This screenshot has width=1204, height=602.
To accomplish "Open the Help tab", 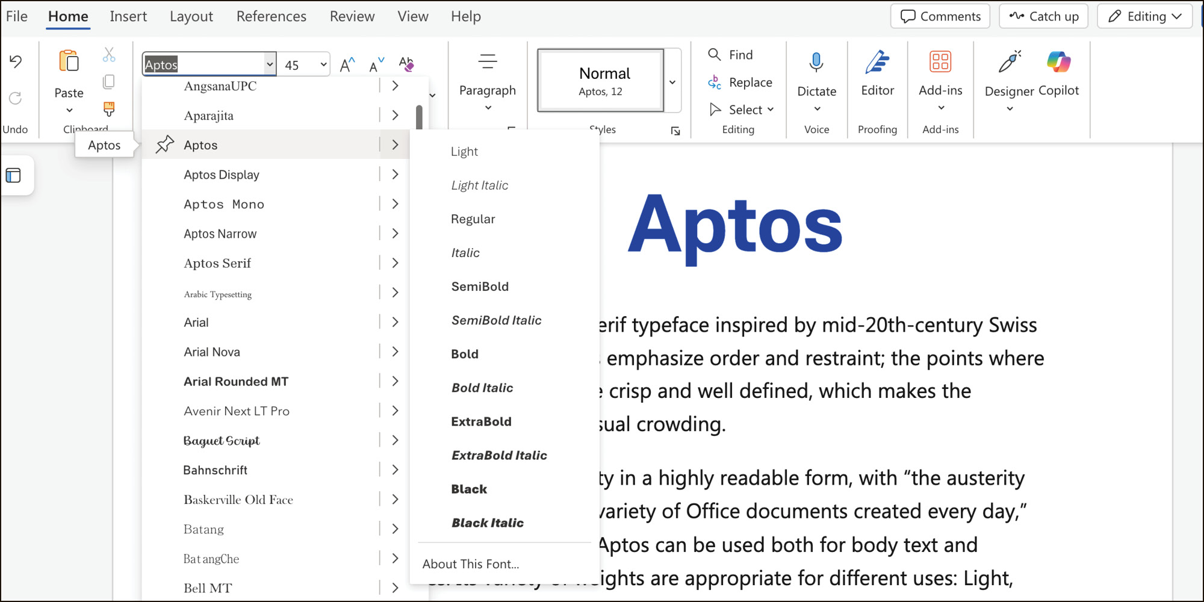I will [x=466, y=16].
